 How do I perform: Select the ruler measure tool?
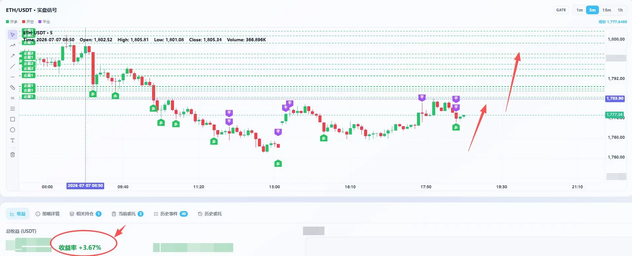click(13, 88)
